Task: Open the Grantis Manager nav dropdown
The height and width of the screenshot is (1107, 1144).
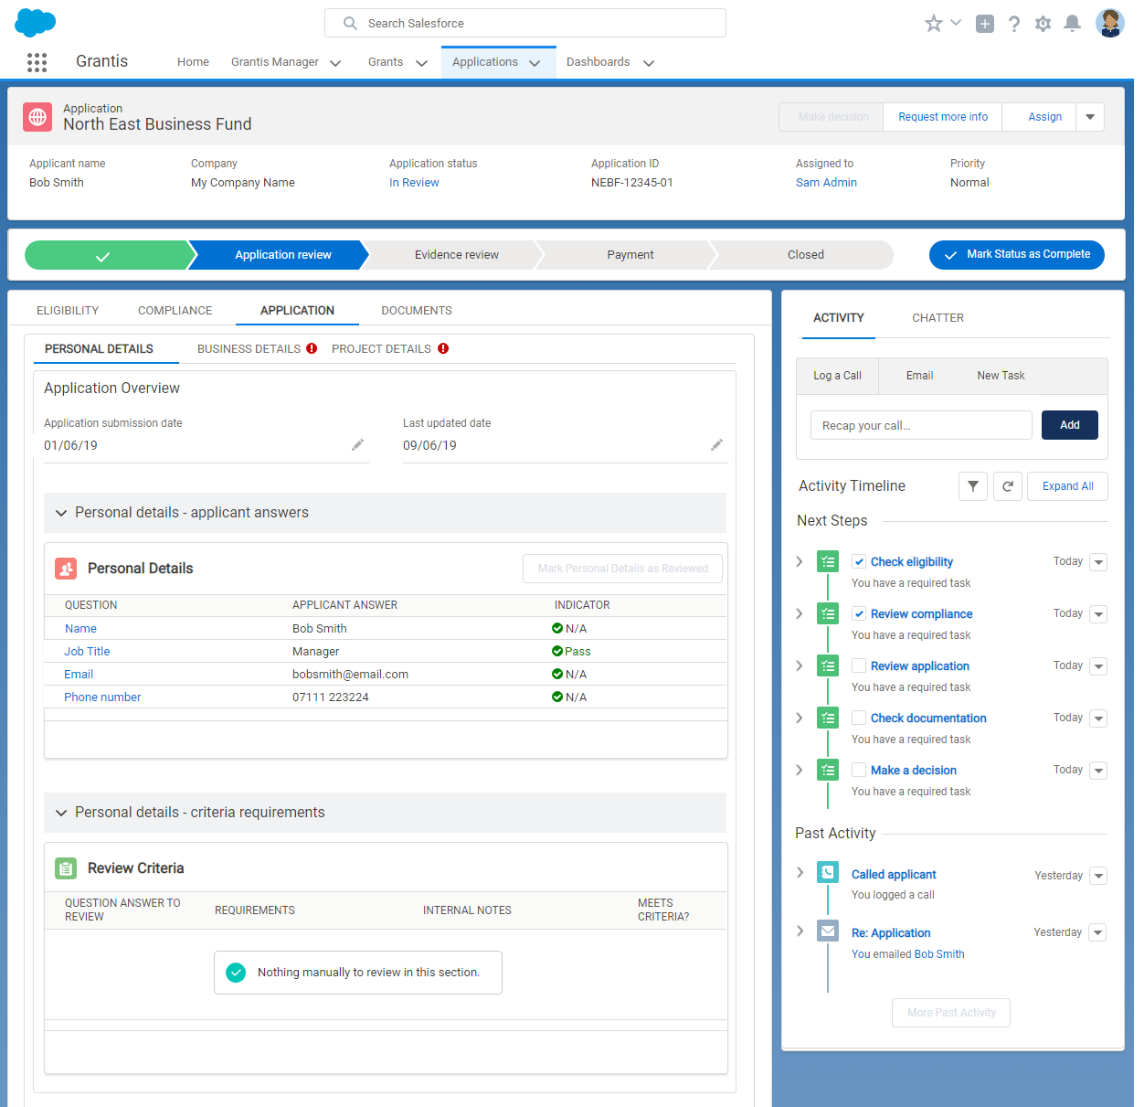Action: click(x=335, y=63)
